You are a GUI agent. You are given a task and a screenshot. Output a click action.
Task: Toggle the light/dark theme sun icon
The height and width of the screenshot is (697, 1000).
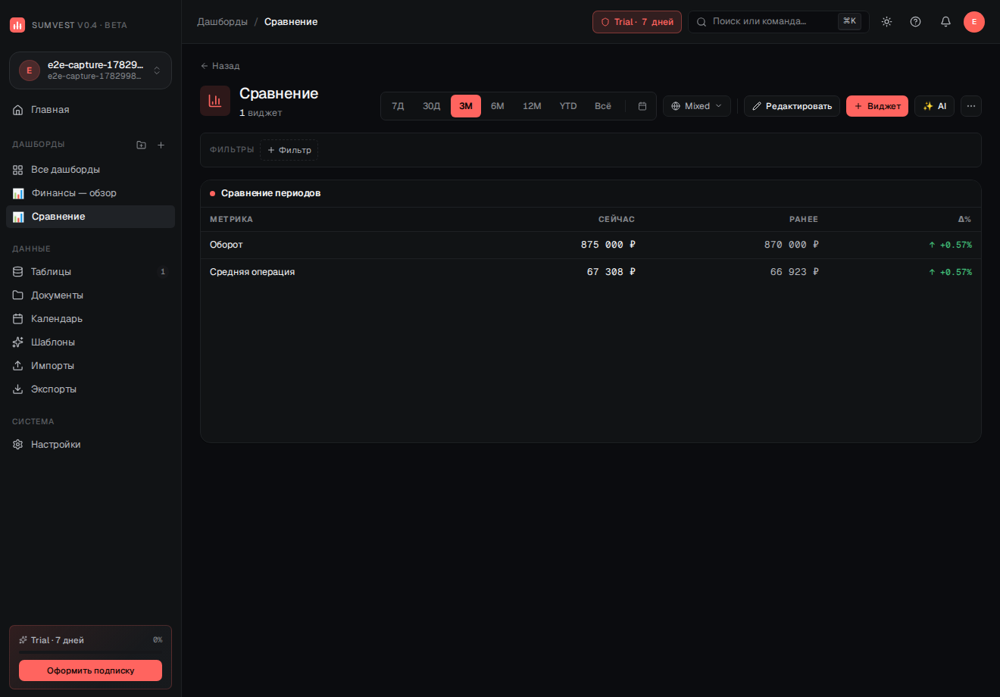tap(886, 22)
